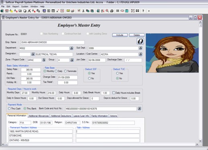Click the Include button
This screenshot has width=208, height=150.
120,35
